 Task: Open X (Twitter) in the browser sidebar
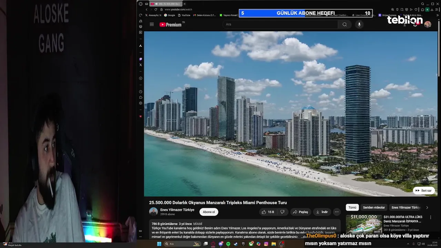pyautogui.click(x=141, y=65)
